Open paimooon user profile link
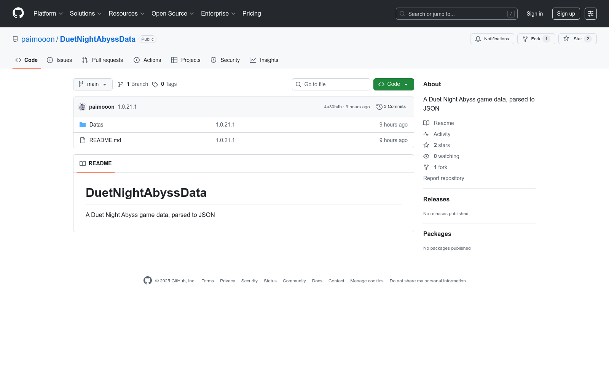This screenshot has width=609, height=380. click(38, 39)
